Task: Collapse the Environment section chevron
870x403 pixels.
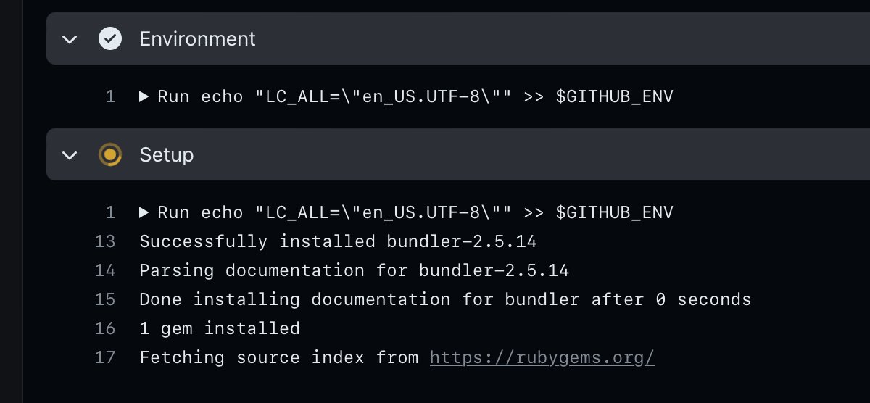Action: click(70, 38)
